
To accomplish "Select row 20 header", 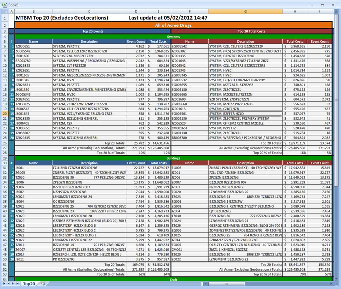I will pyautogui.click(x=5, y=113).
